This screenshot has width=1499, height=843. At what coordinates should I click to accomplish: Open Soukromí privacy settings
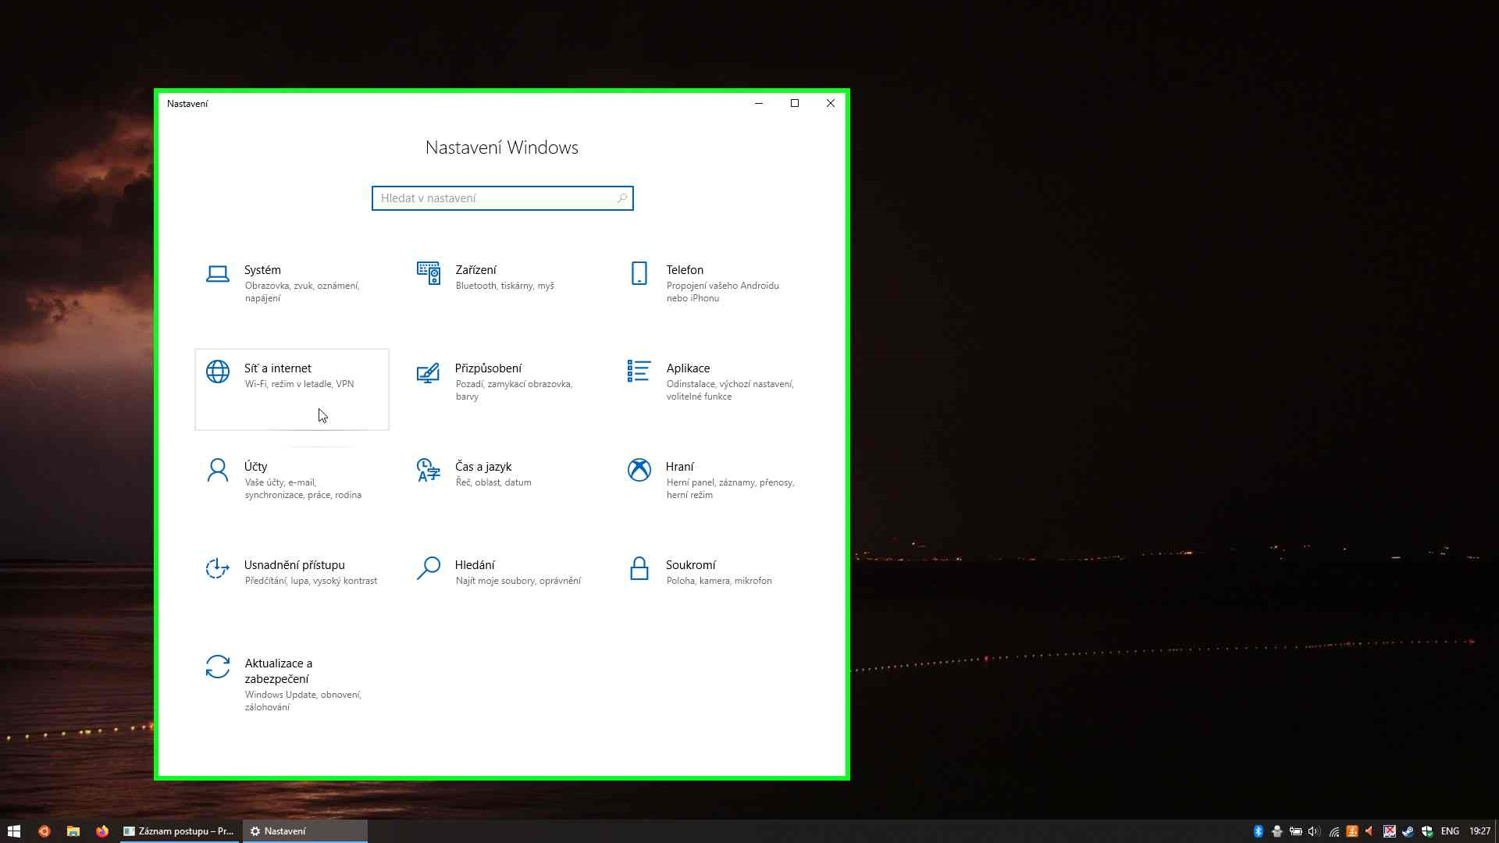pyautogui.click(x=714, y=586)
